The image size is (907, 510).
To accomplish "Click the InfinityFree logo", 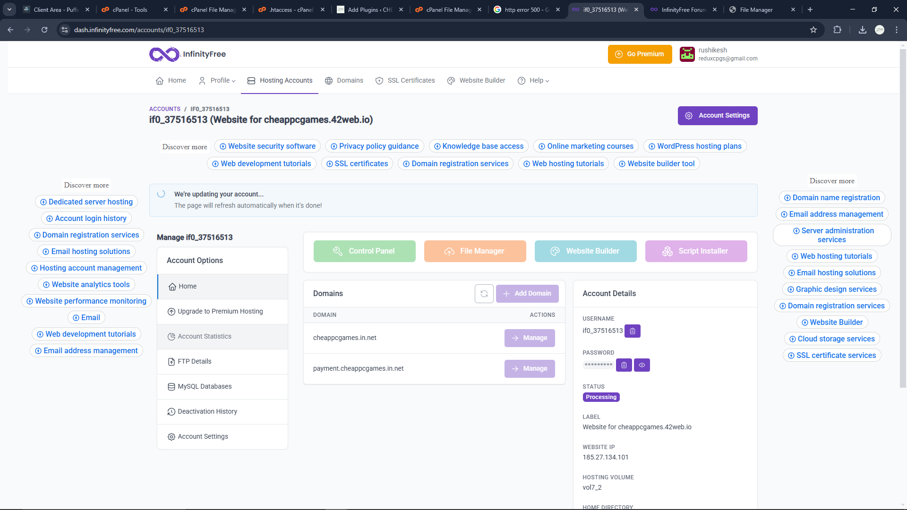I will [x=188, y=54].
